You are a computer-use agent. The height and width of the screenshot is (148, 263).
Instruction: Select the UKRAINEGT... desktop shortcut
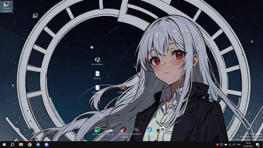click(x=136, y=131)
